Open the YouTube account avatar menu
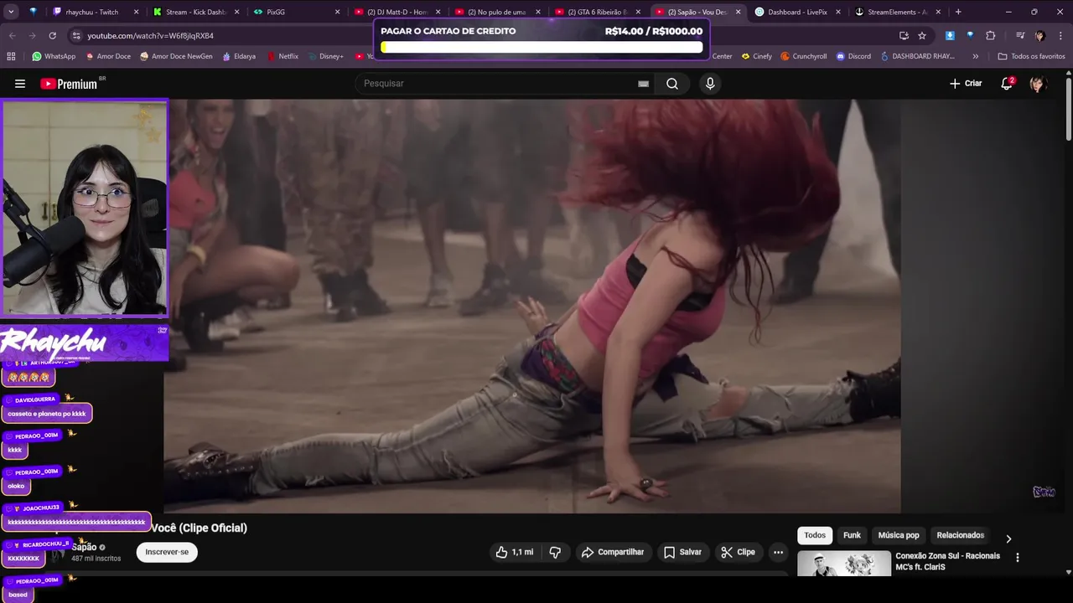Viewport: 1073px width, 603px height. pos(1038,84)
